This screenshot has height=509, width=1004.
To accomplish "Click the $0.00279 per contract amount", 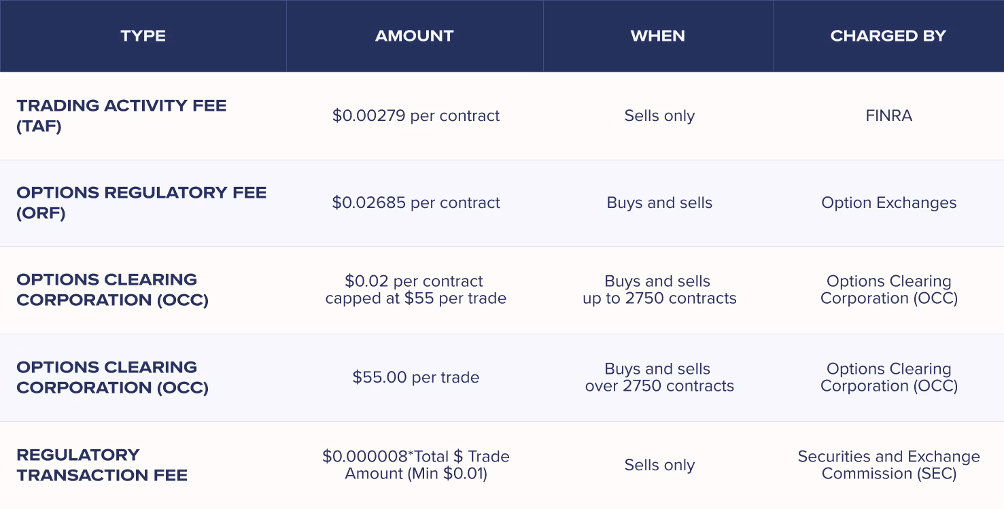I will (x=415, y=116).
